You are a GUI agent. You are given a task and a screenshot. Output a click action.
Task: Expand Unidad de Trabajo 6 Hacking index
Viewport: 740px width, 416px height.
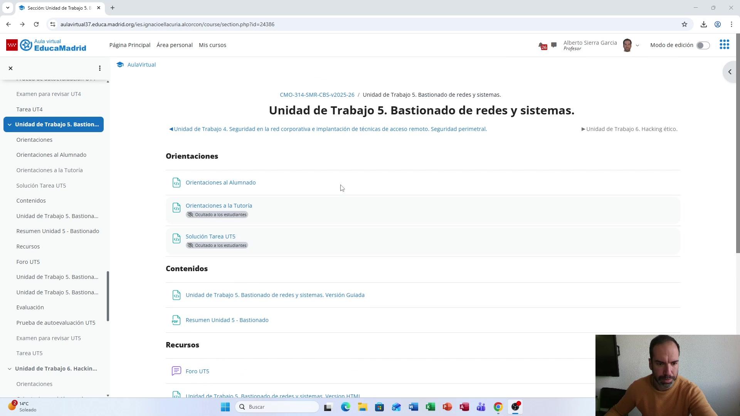tap(10, 369)
